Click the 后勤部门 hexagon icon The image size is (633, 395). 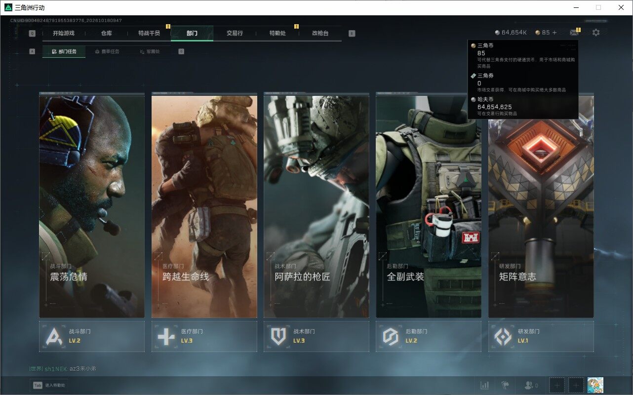391,336
